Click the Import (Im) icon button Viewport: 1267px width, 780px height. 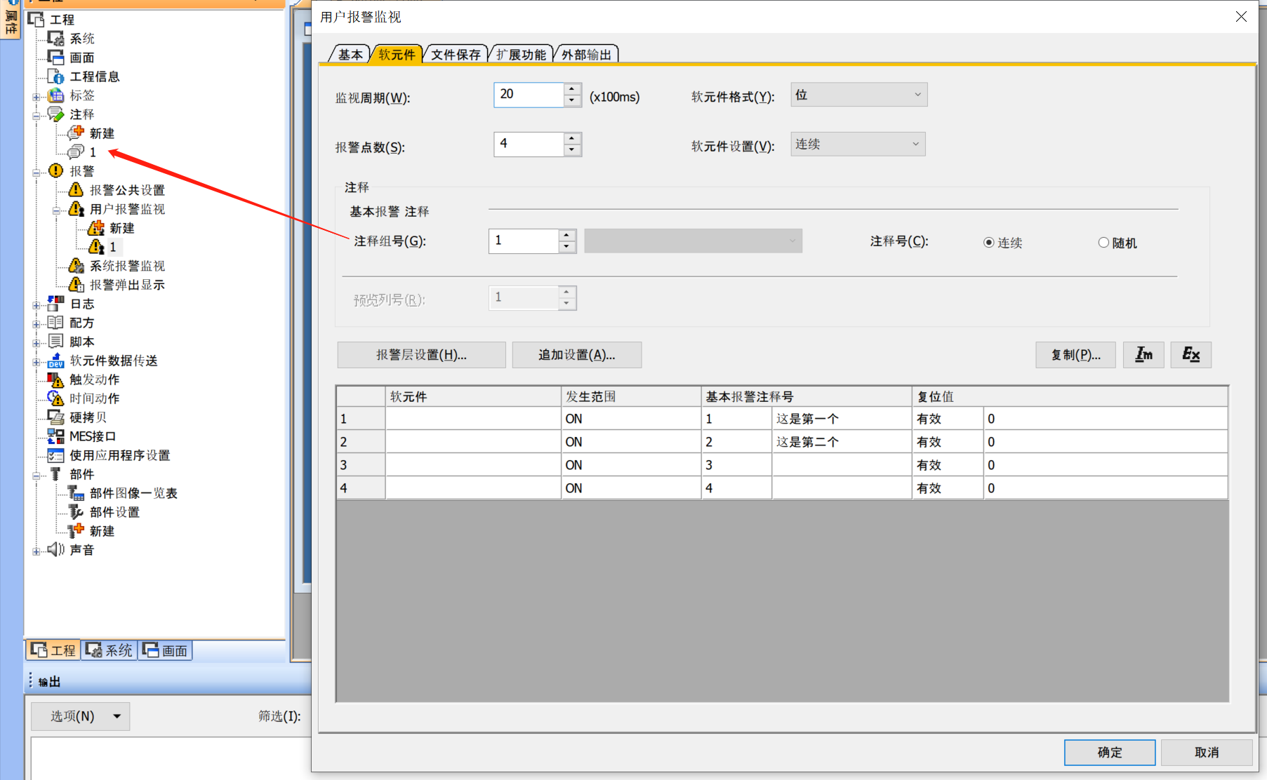(x=1143, y=355)
